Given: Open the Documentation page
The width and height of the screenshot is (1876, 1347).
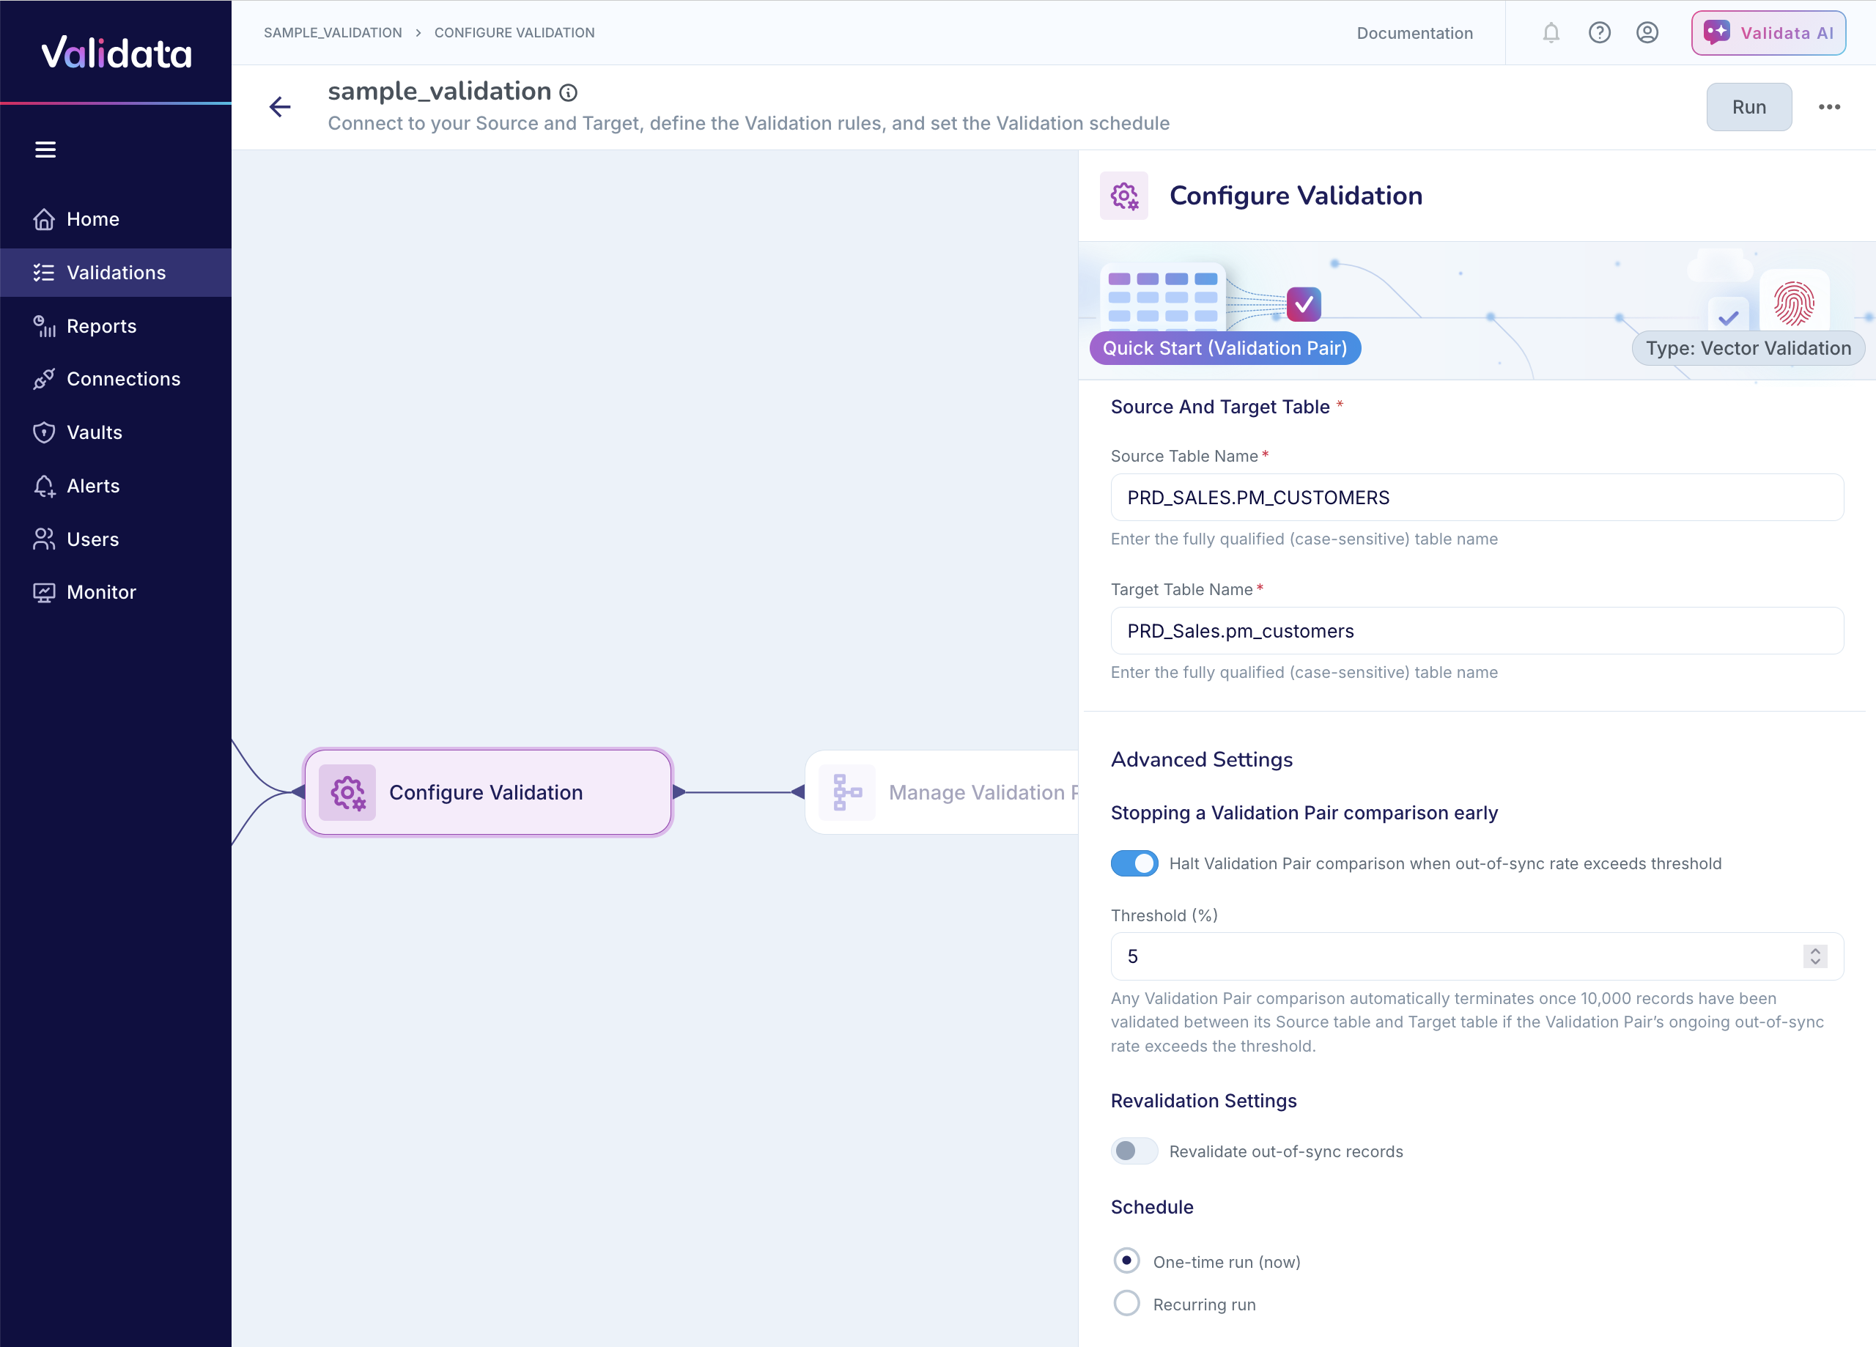Looking at the screenshot, I should pos(1414,33).
